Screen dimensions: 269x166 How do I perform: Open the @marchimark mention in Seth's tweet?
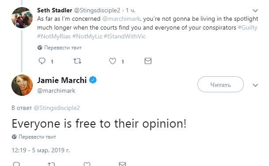tap(121, 19)
